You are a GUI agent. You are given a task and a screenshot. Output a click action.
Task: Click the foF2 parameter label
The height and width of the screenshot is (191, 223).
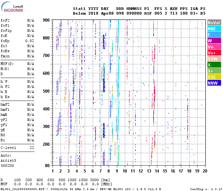coord(5,20)
